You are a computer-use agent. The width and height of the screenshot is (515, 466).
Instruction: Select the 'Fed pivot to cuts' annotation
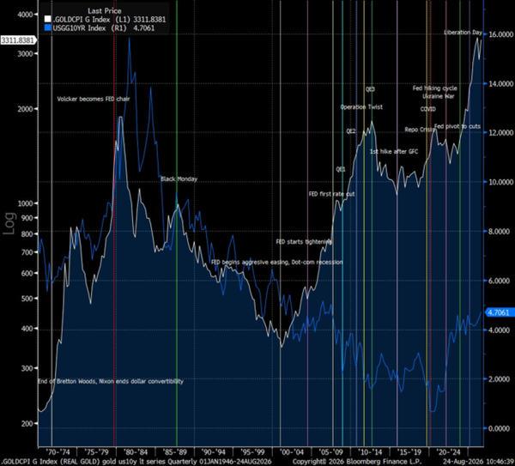[457, 126]
